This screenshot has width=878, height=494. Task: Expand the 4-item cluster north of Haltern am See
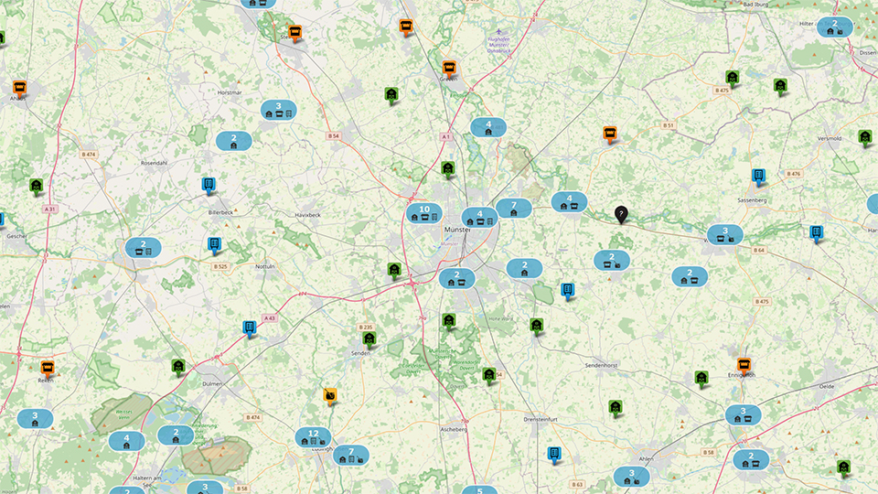click(x=126, y=441)
